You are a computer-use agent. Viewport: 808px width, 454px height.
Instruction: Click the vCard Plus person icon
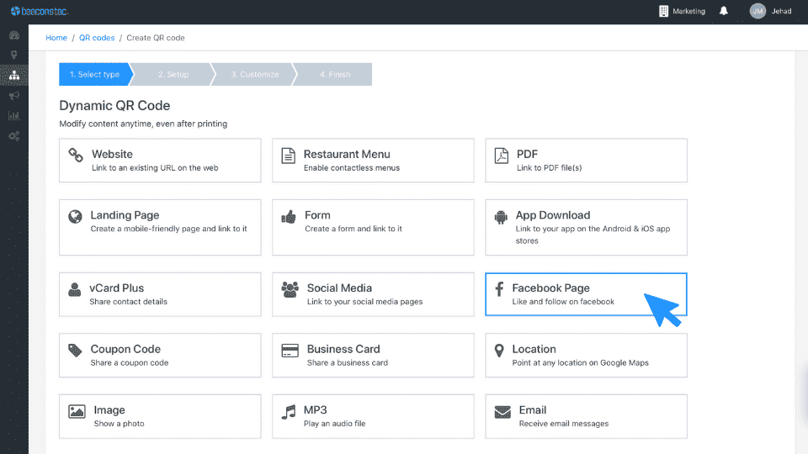(75, 289)
